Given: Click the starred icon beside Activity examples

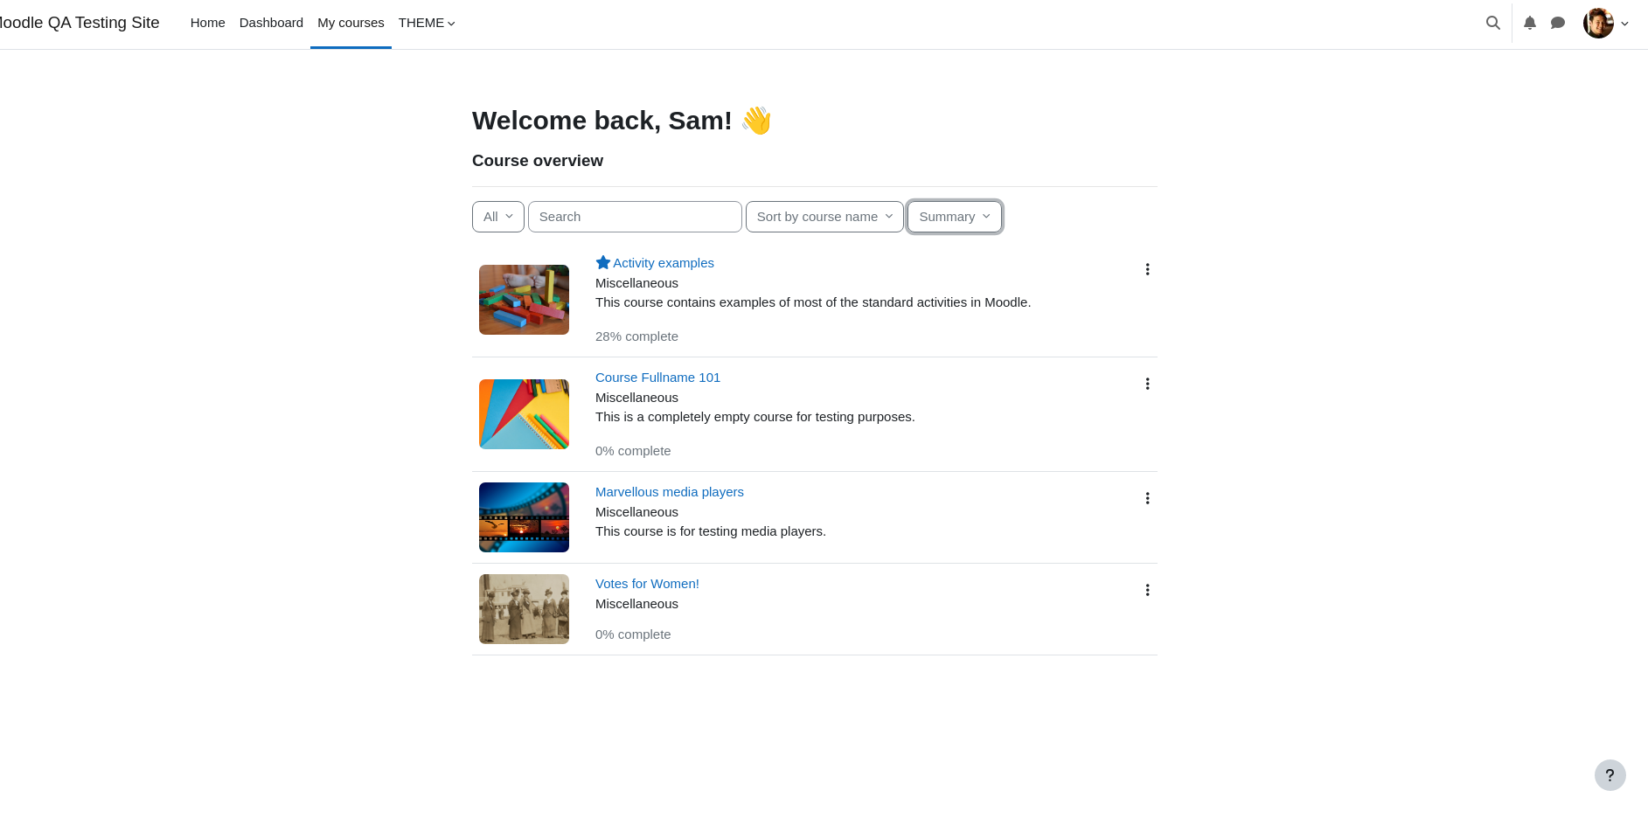Looking at the screenshot, I should tap(603, 262).
